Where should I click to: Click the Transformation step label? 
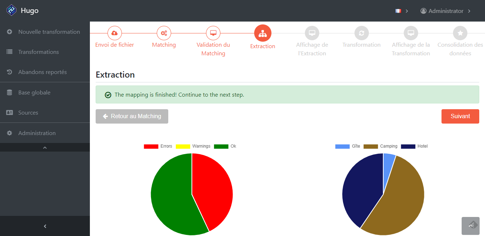(361, 45)
